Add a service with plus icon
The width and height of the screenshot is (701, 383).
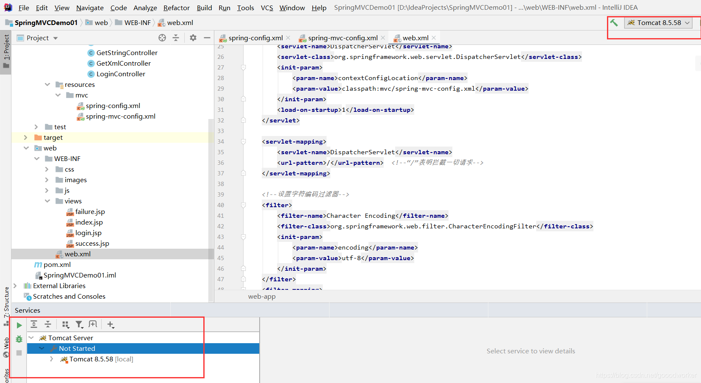[111, 325]
